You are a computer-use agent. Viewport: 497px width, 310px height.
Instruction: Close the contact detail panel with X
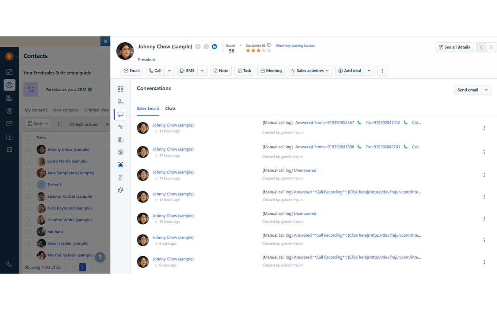(x=105, y=41)
